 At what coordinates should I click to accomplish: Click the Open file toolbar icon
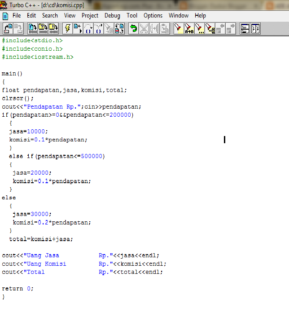pyautogui.click(x=8, y=28)
